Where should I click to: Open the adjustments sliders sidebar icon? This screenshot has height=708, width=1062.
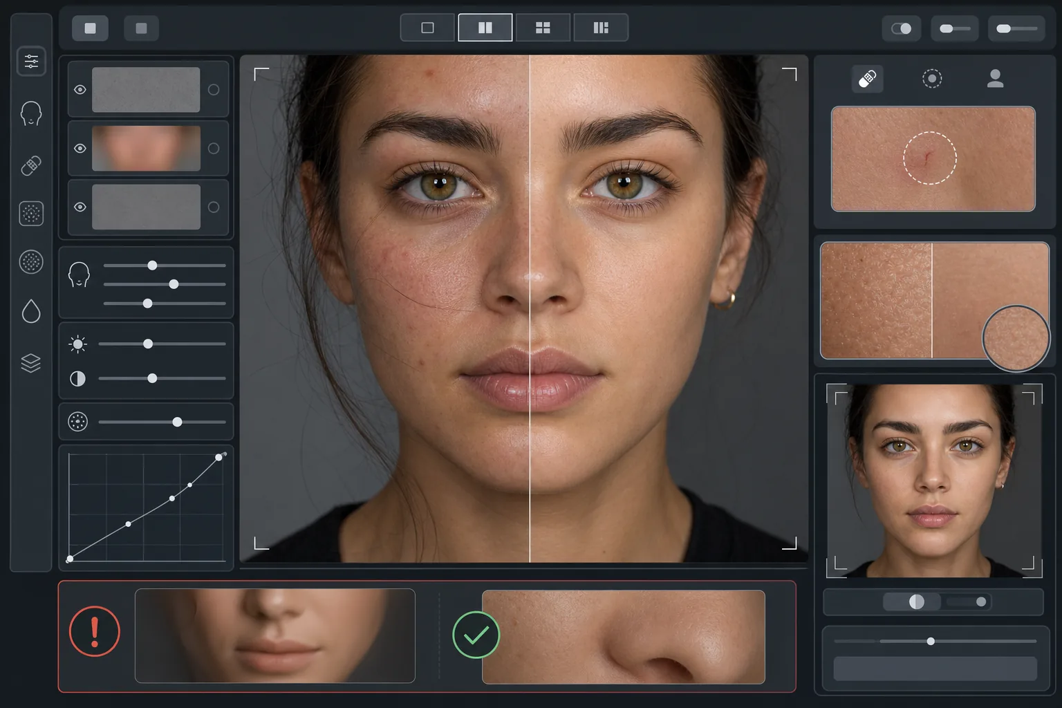tap(31, 62)
